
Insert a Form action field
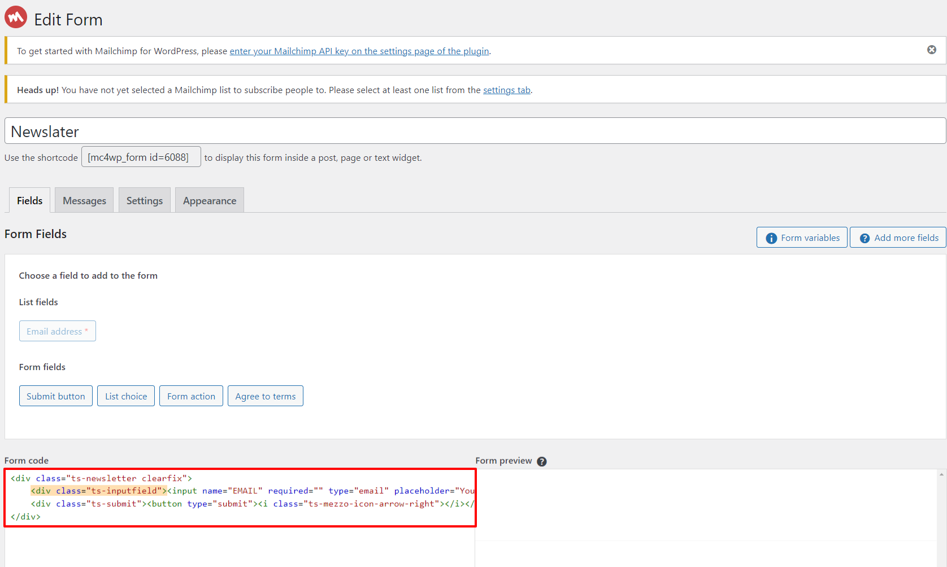(x=191, y=396)
